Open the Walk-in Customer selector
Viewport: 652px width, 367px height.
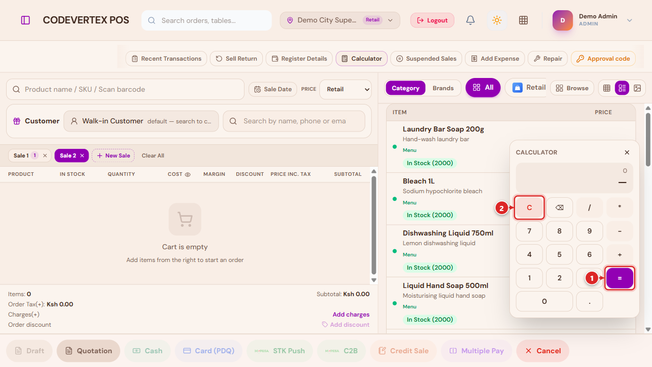point(141,121)
